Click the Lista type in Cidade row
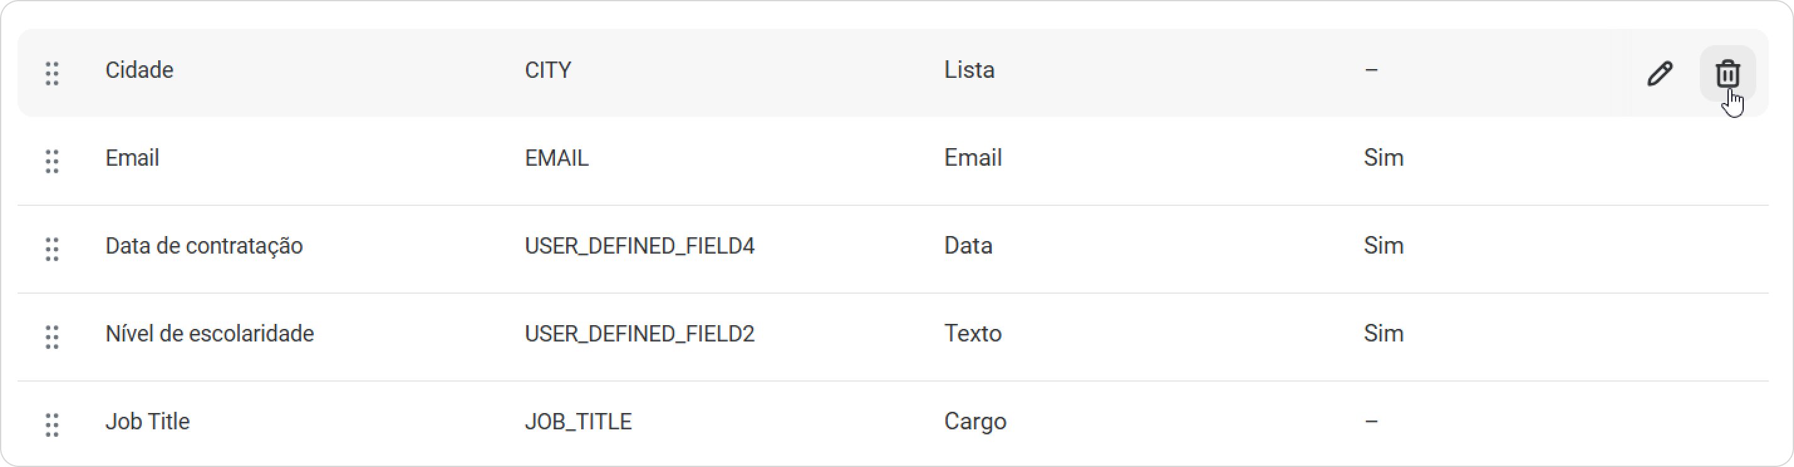The image size is (1794, 467). (969, 70)
